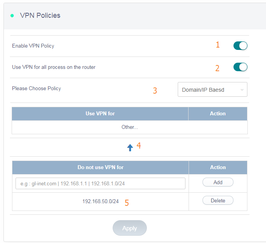
Task: Click the green dot beside VPN Policies
Action: point(12,16)
